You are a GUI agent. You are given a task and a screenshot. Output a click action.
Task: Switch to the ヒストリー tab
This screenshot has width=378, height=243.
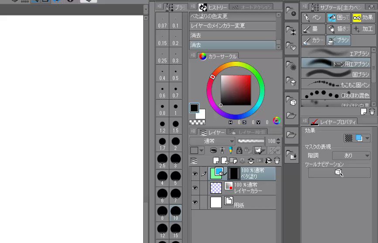[213, 7]
